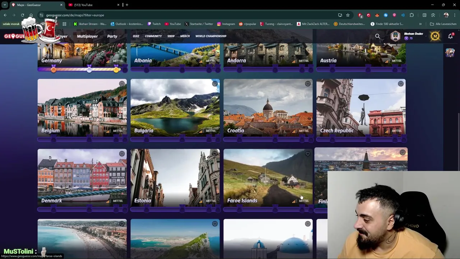Screen dimensions: 460x259
Task: Favorite the beach coastline map with heart
Action: point(122,224)
